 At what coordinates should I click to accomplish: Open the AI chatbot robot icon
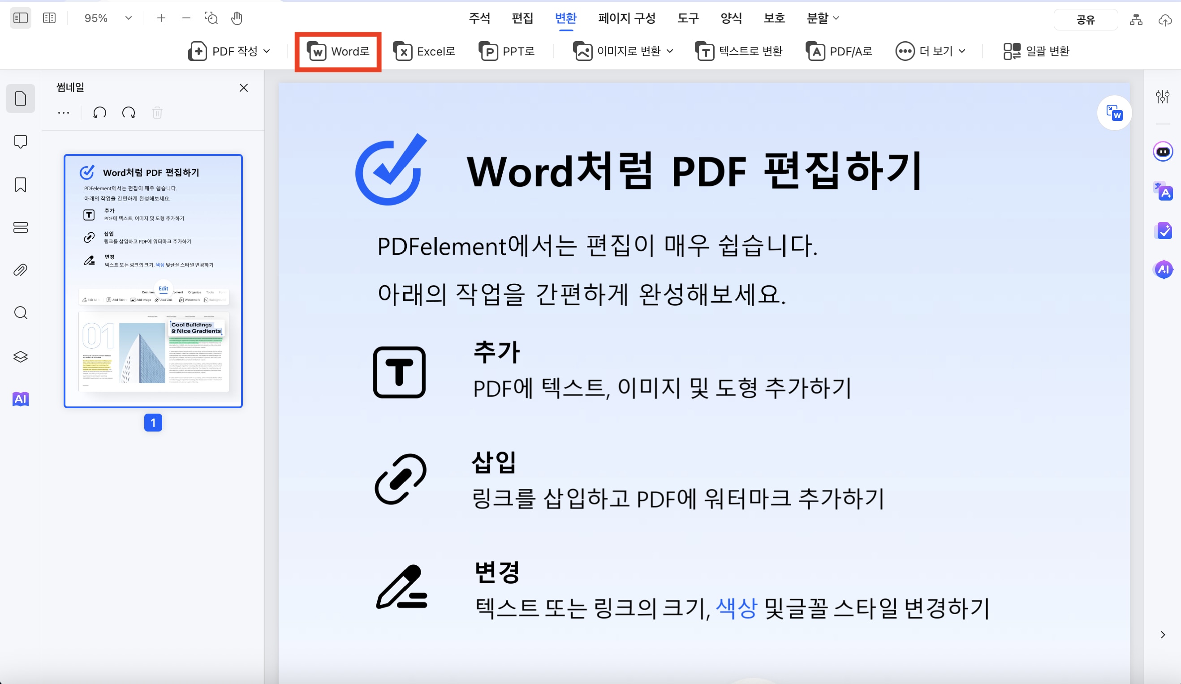(1163, 152)
